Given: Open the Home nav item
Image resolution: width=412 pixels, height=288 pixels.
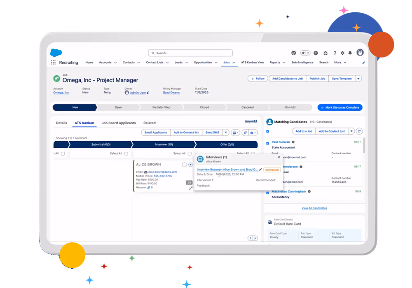Looking at the screenshot, I should tap(89, 63).
